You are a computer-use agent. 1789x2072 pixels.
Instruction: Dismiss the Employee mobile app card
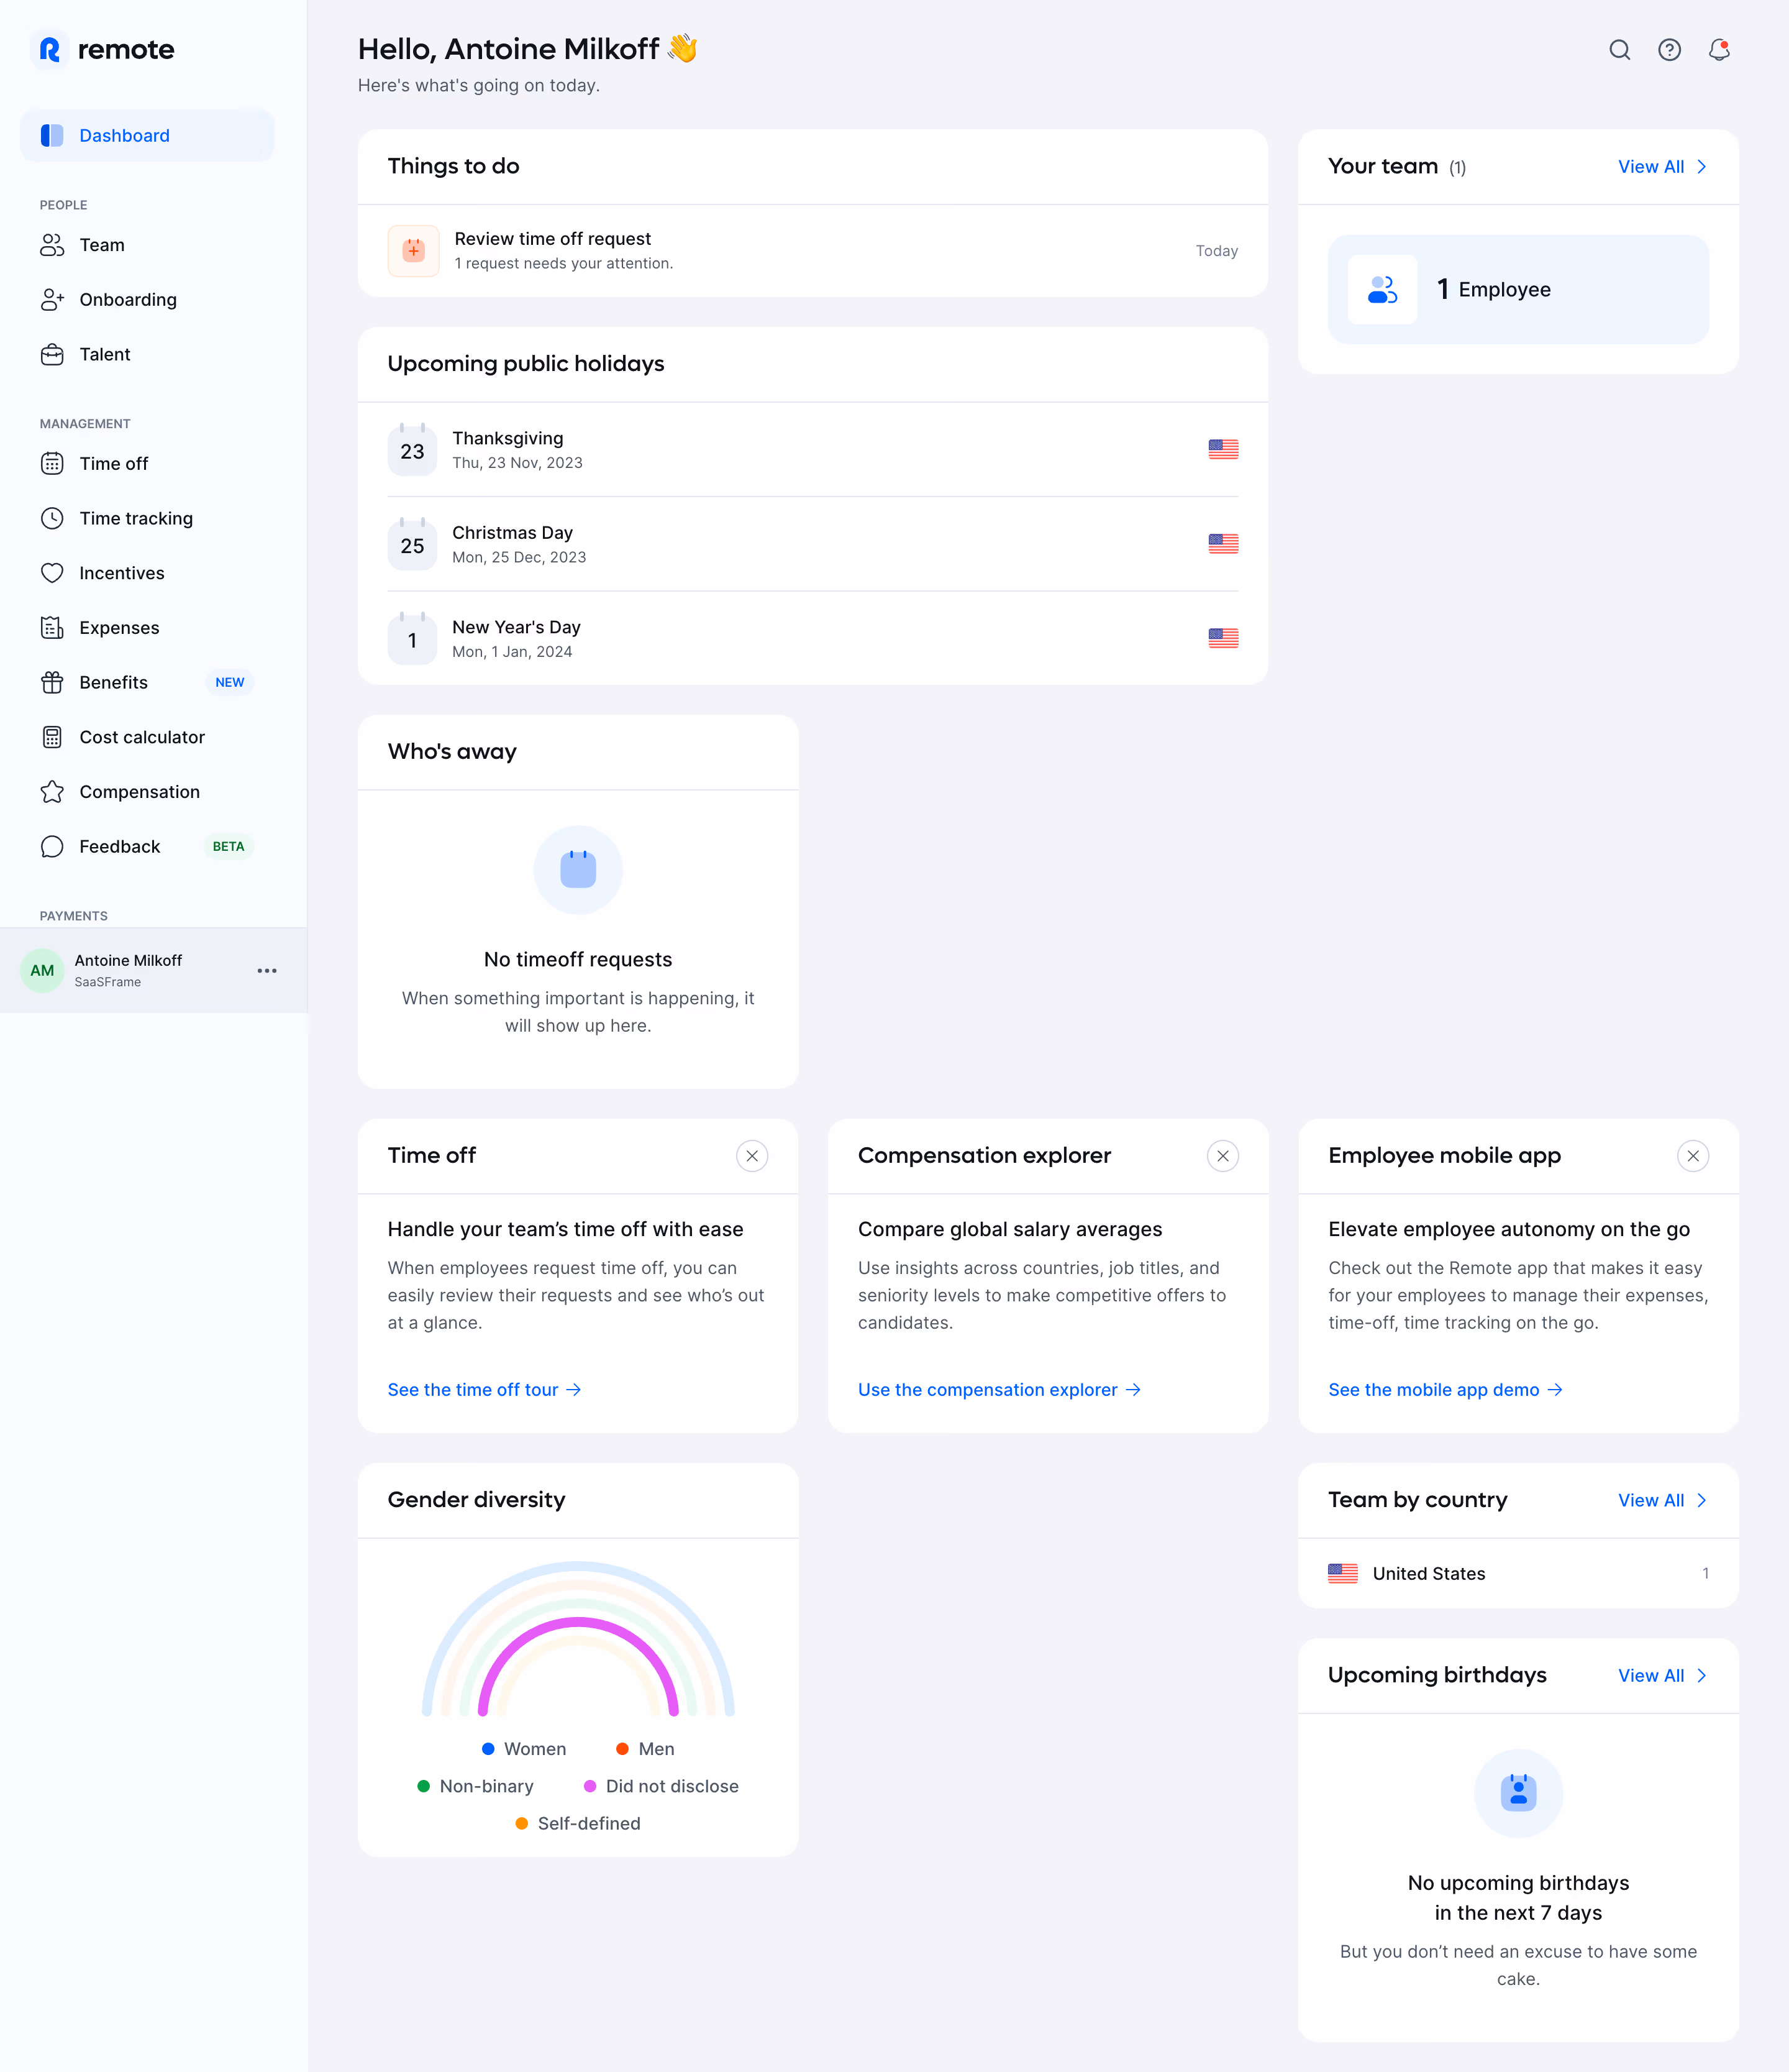point(1693,1156)
